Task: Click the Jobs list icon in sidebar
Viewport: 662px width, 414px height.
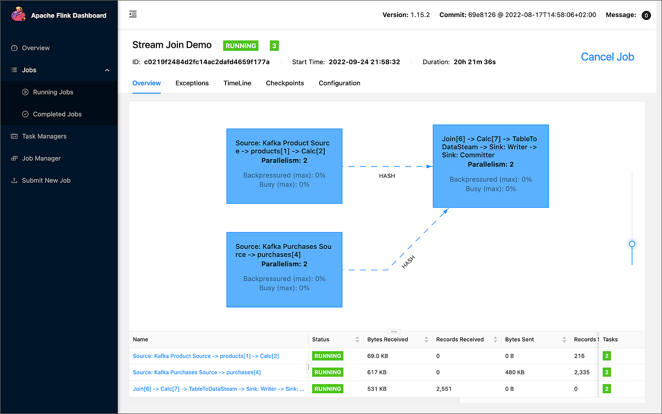Action: 14,70
